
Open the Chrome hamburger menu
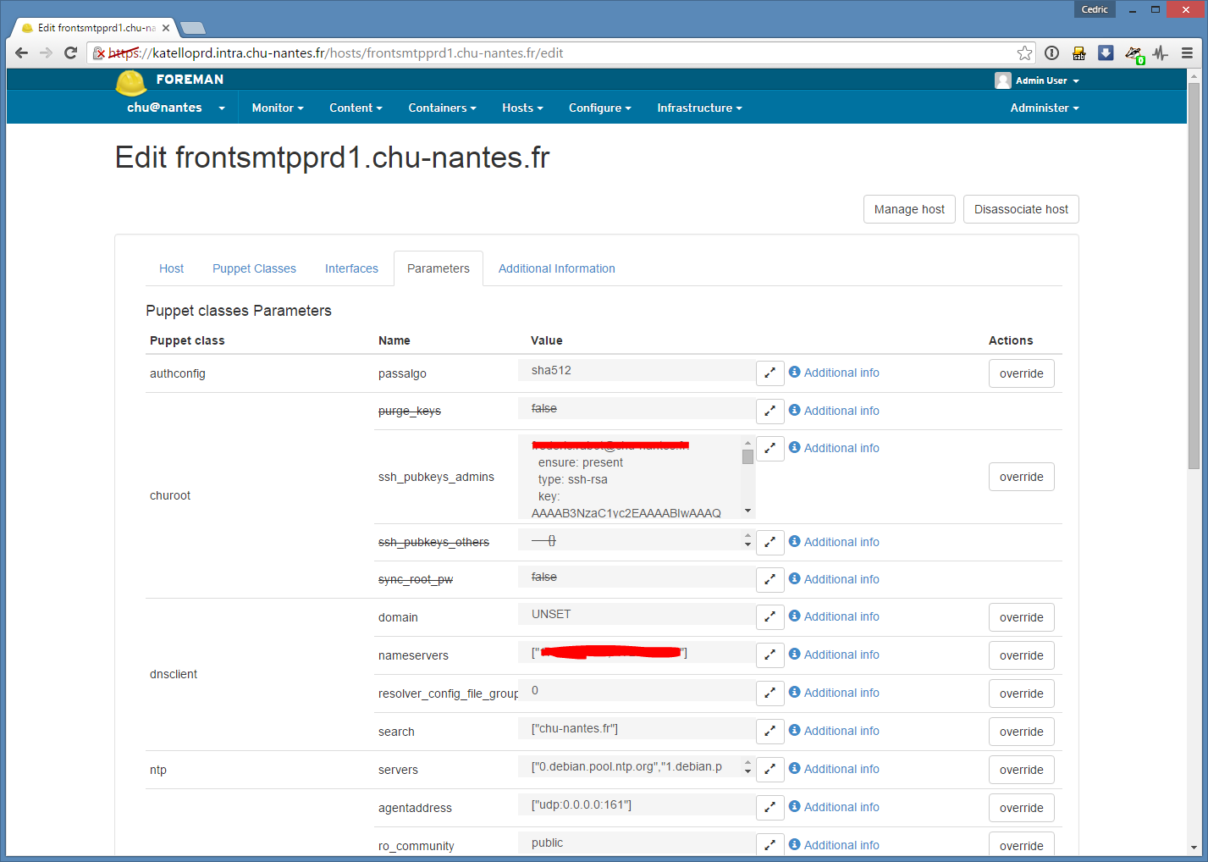click(x=1187, y=53)
